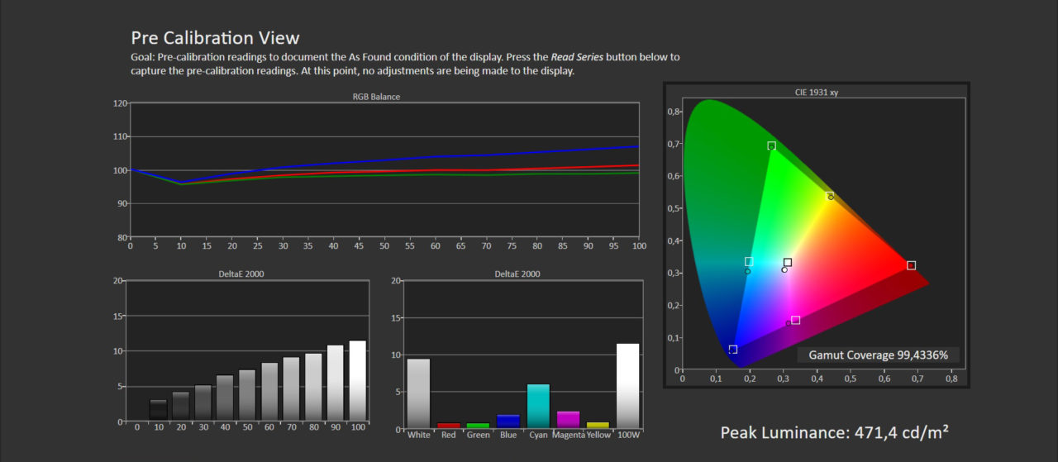Click the 100W bar in DeltaE chart
This screenshot has width=1058, height=462.
click(627, 386)
